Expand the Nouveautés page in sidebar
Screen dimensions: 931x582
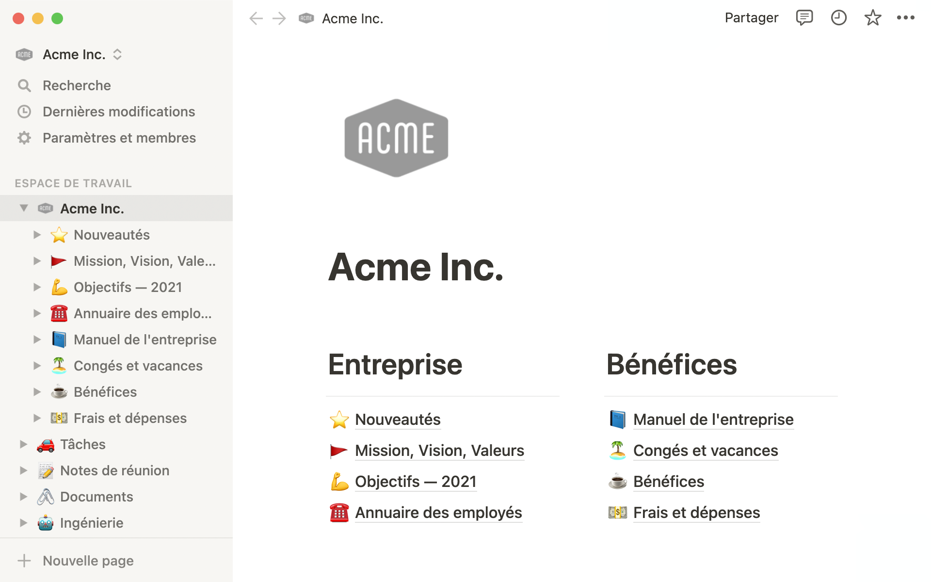pos(37,235)
